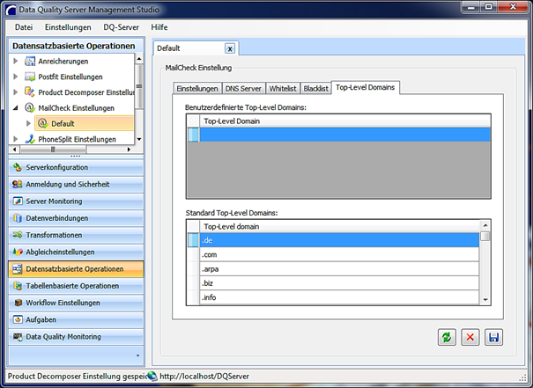The width and height of the screenshot is (533, 388).
Task: Click left arrow of tree horizontal scrollbar
Action: click(x=14, y=150)
